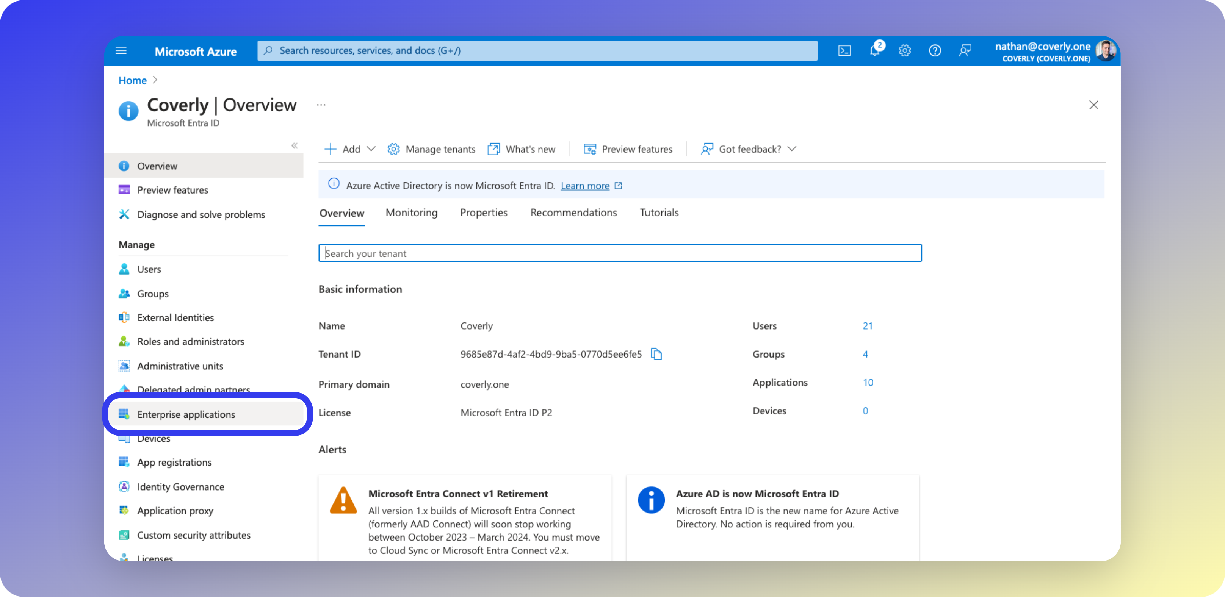Open the feedback icon in header
Image resolution: width=1225 pixels, height=597 pixels.
click(965, 50)
